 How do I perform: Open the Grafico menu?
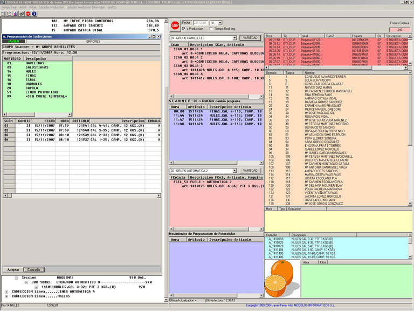click(x=112, y=8)
